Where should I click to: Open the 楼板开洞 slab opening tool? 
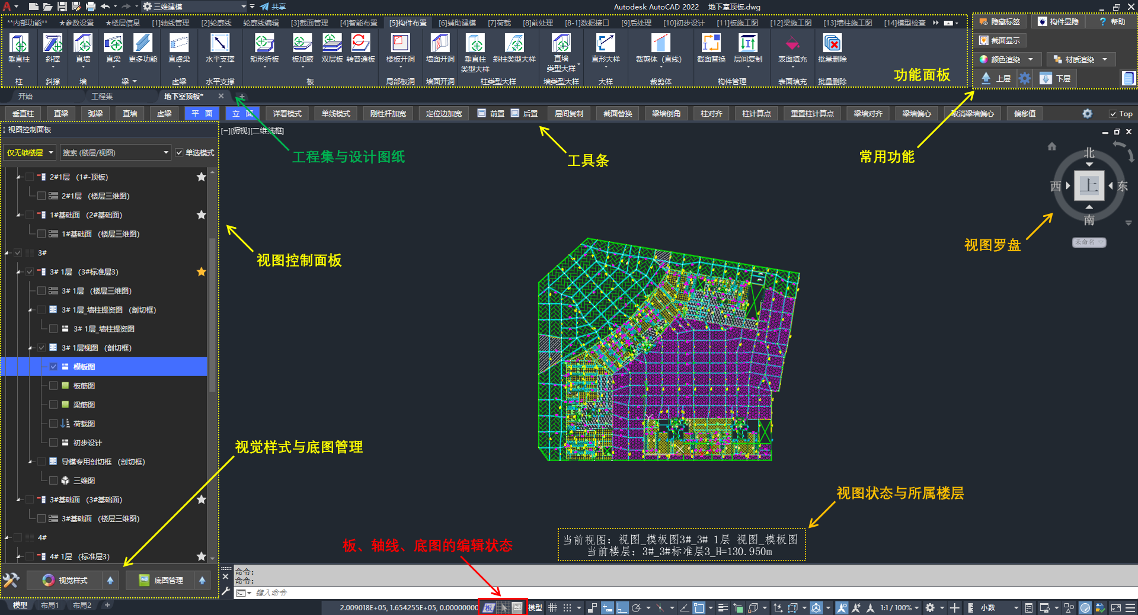click(400, 44)
